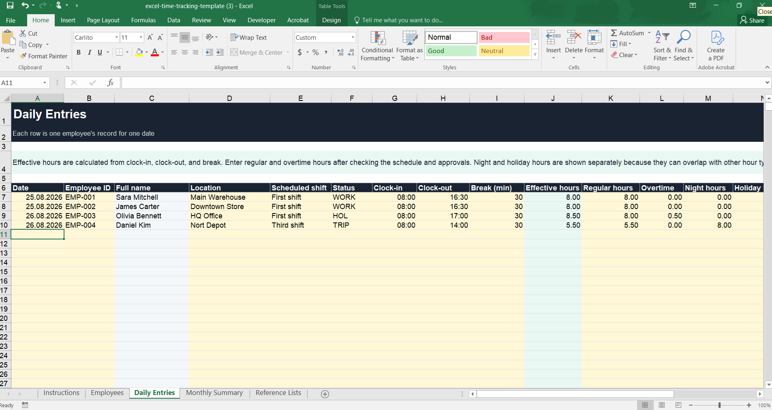
Task: Open Sort & Filter menu
Action: (x=662, y=46)
